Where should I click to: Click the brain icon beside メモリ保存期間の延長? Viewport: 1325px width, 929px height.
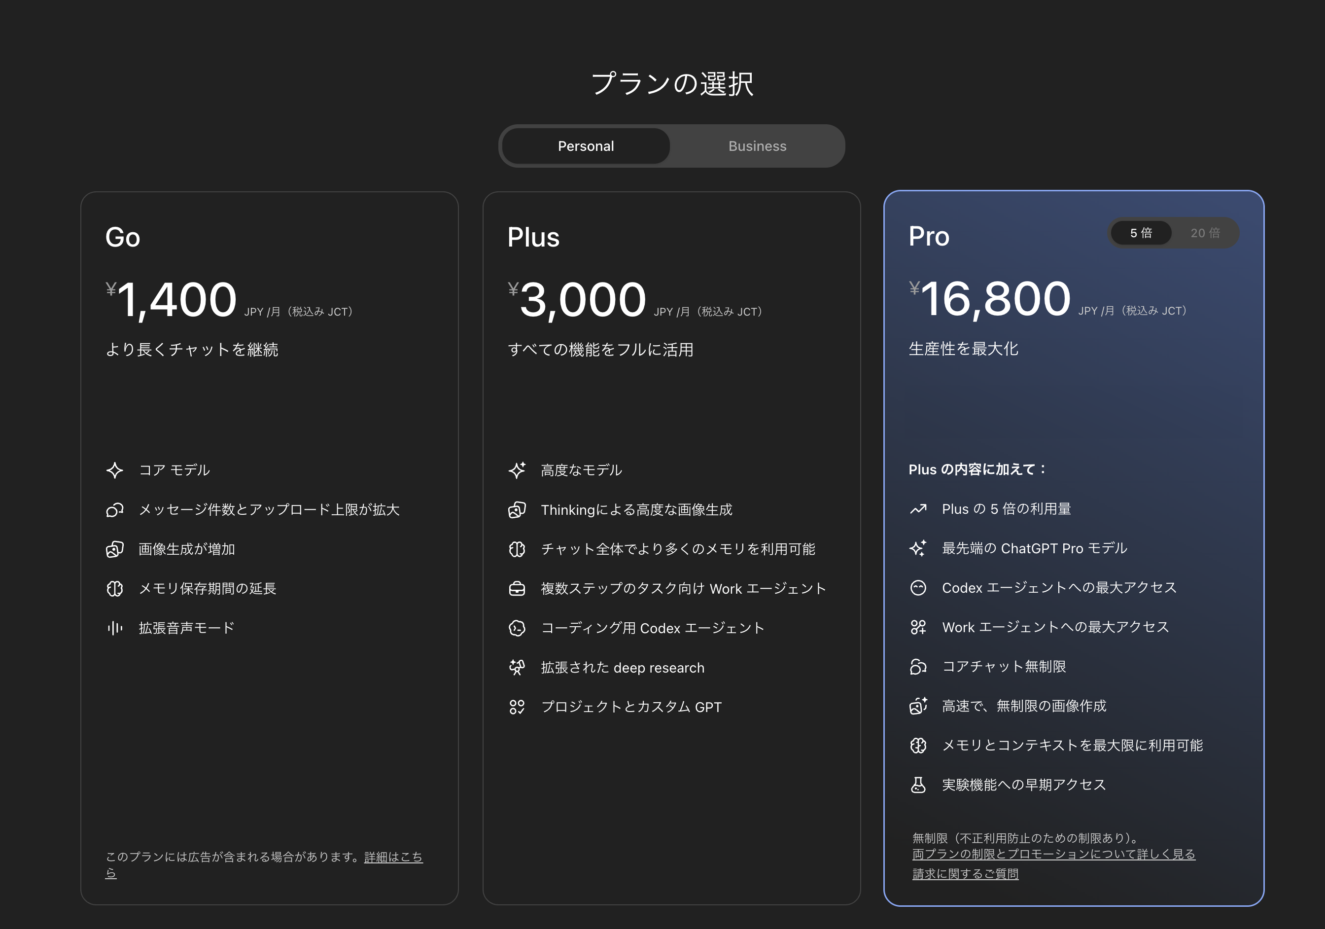[x=115, y=588]
